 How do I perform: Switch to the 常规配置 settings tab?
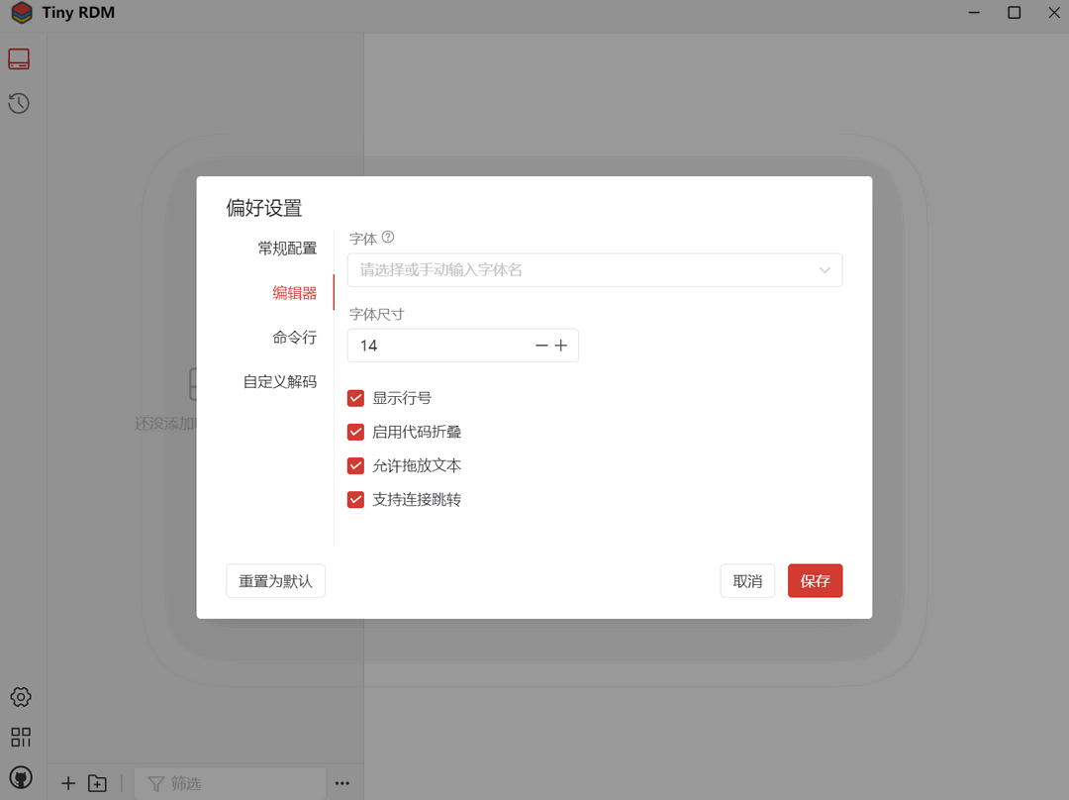click(x=287, y=248)
